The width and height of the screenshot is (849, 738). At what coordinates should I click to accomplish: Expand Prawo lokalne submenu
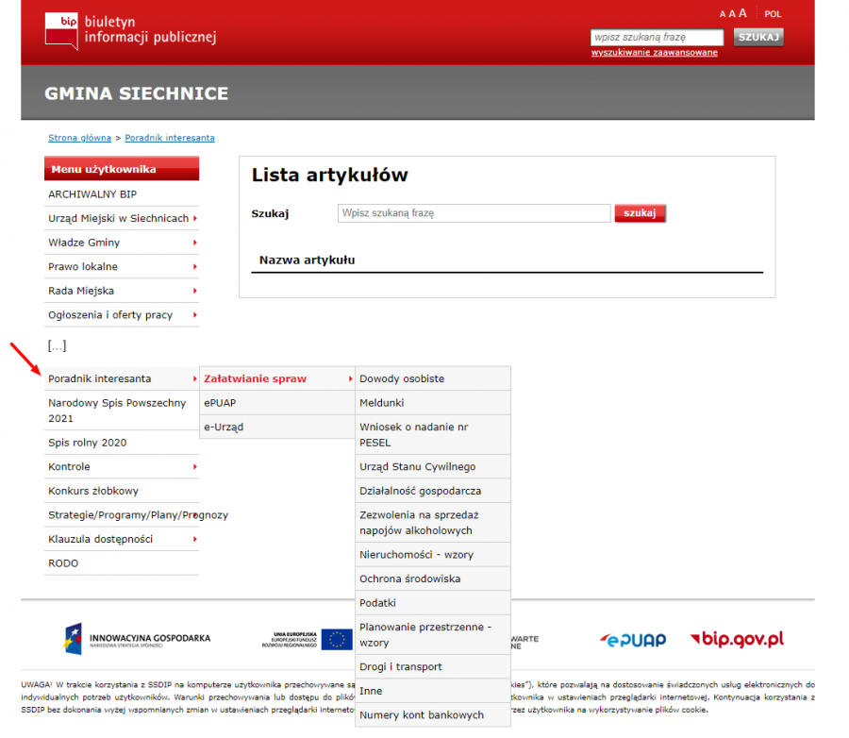point(122,266)
